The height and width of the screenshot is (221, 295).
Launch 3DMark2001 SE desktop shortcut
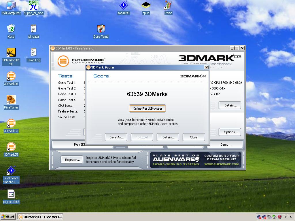pos(11,57)
